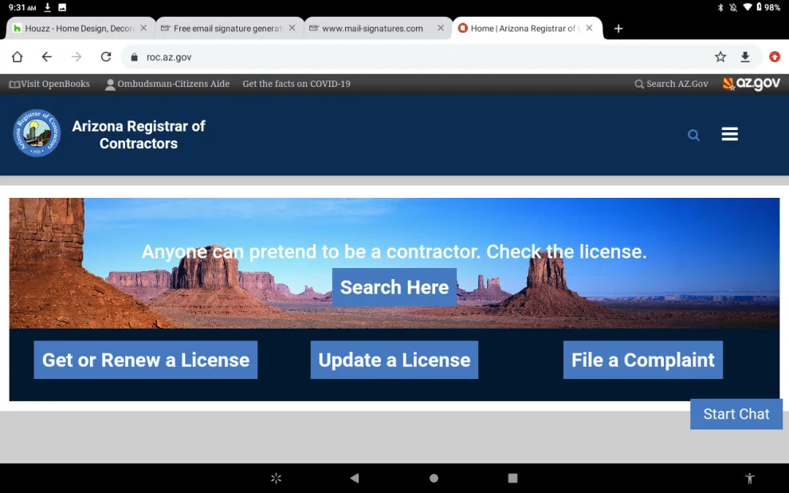Click the File a Complaint button
This screenshot has height=493, width=789.
click(642, 360)
